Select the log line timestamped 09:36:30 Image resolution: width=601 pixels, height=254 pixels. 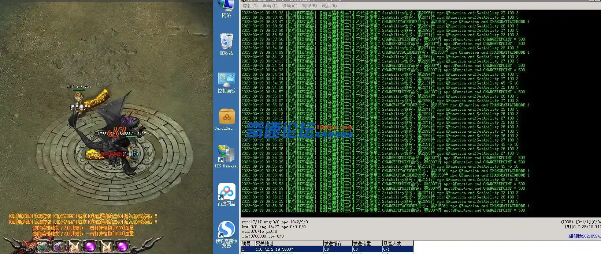point(385,206)
